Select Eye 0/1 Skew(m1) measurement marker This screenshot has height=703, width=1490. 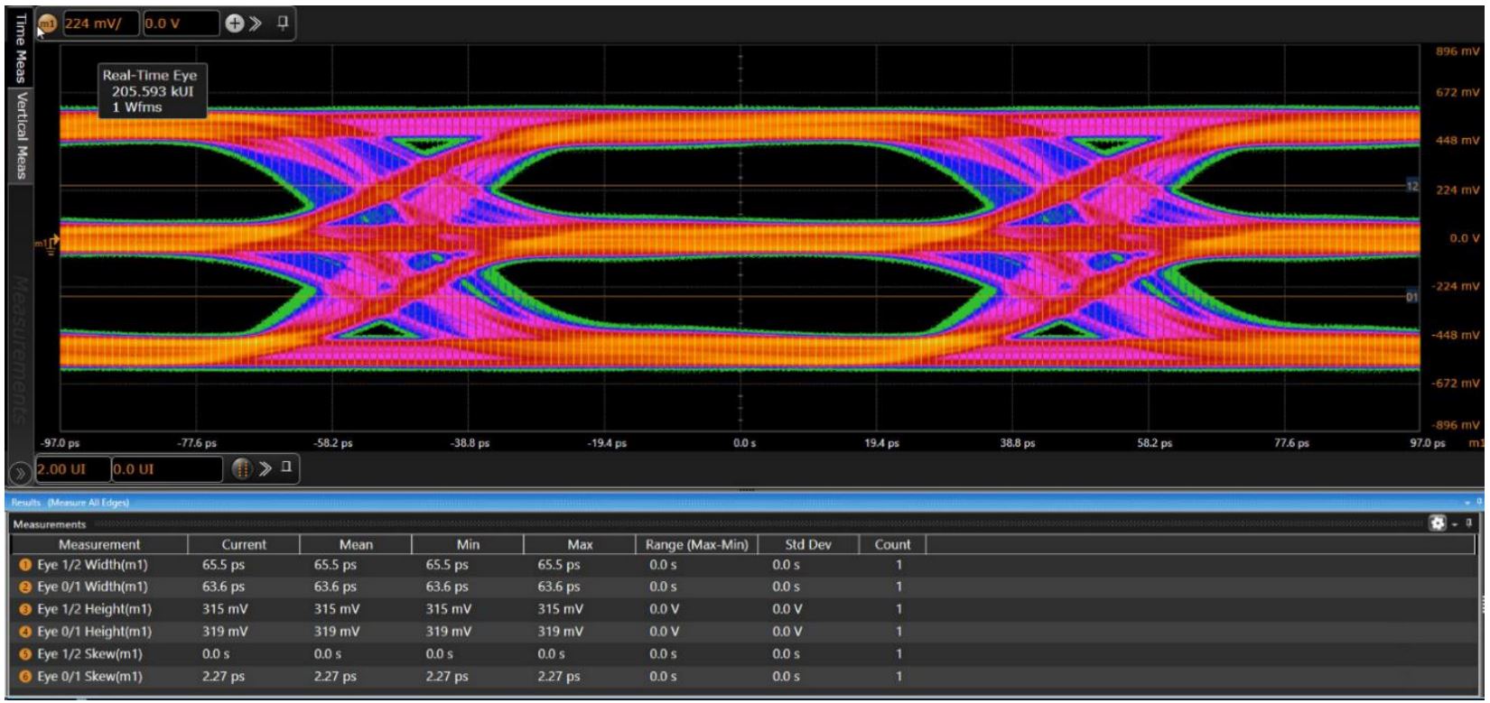[x=25, y=676]
